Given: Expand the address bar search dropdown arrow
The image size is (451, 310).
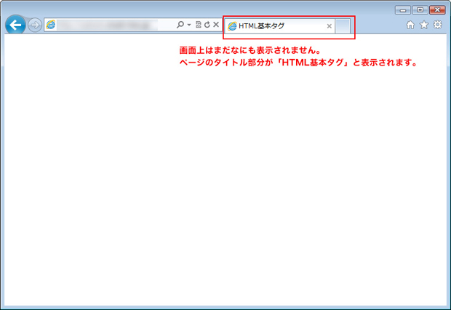Looking at the screenshot, I should [188, 25].
